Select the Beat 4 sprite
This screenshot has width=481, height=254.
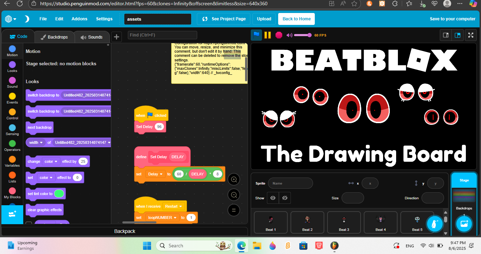[381, 223]
